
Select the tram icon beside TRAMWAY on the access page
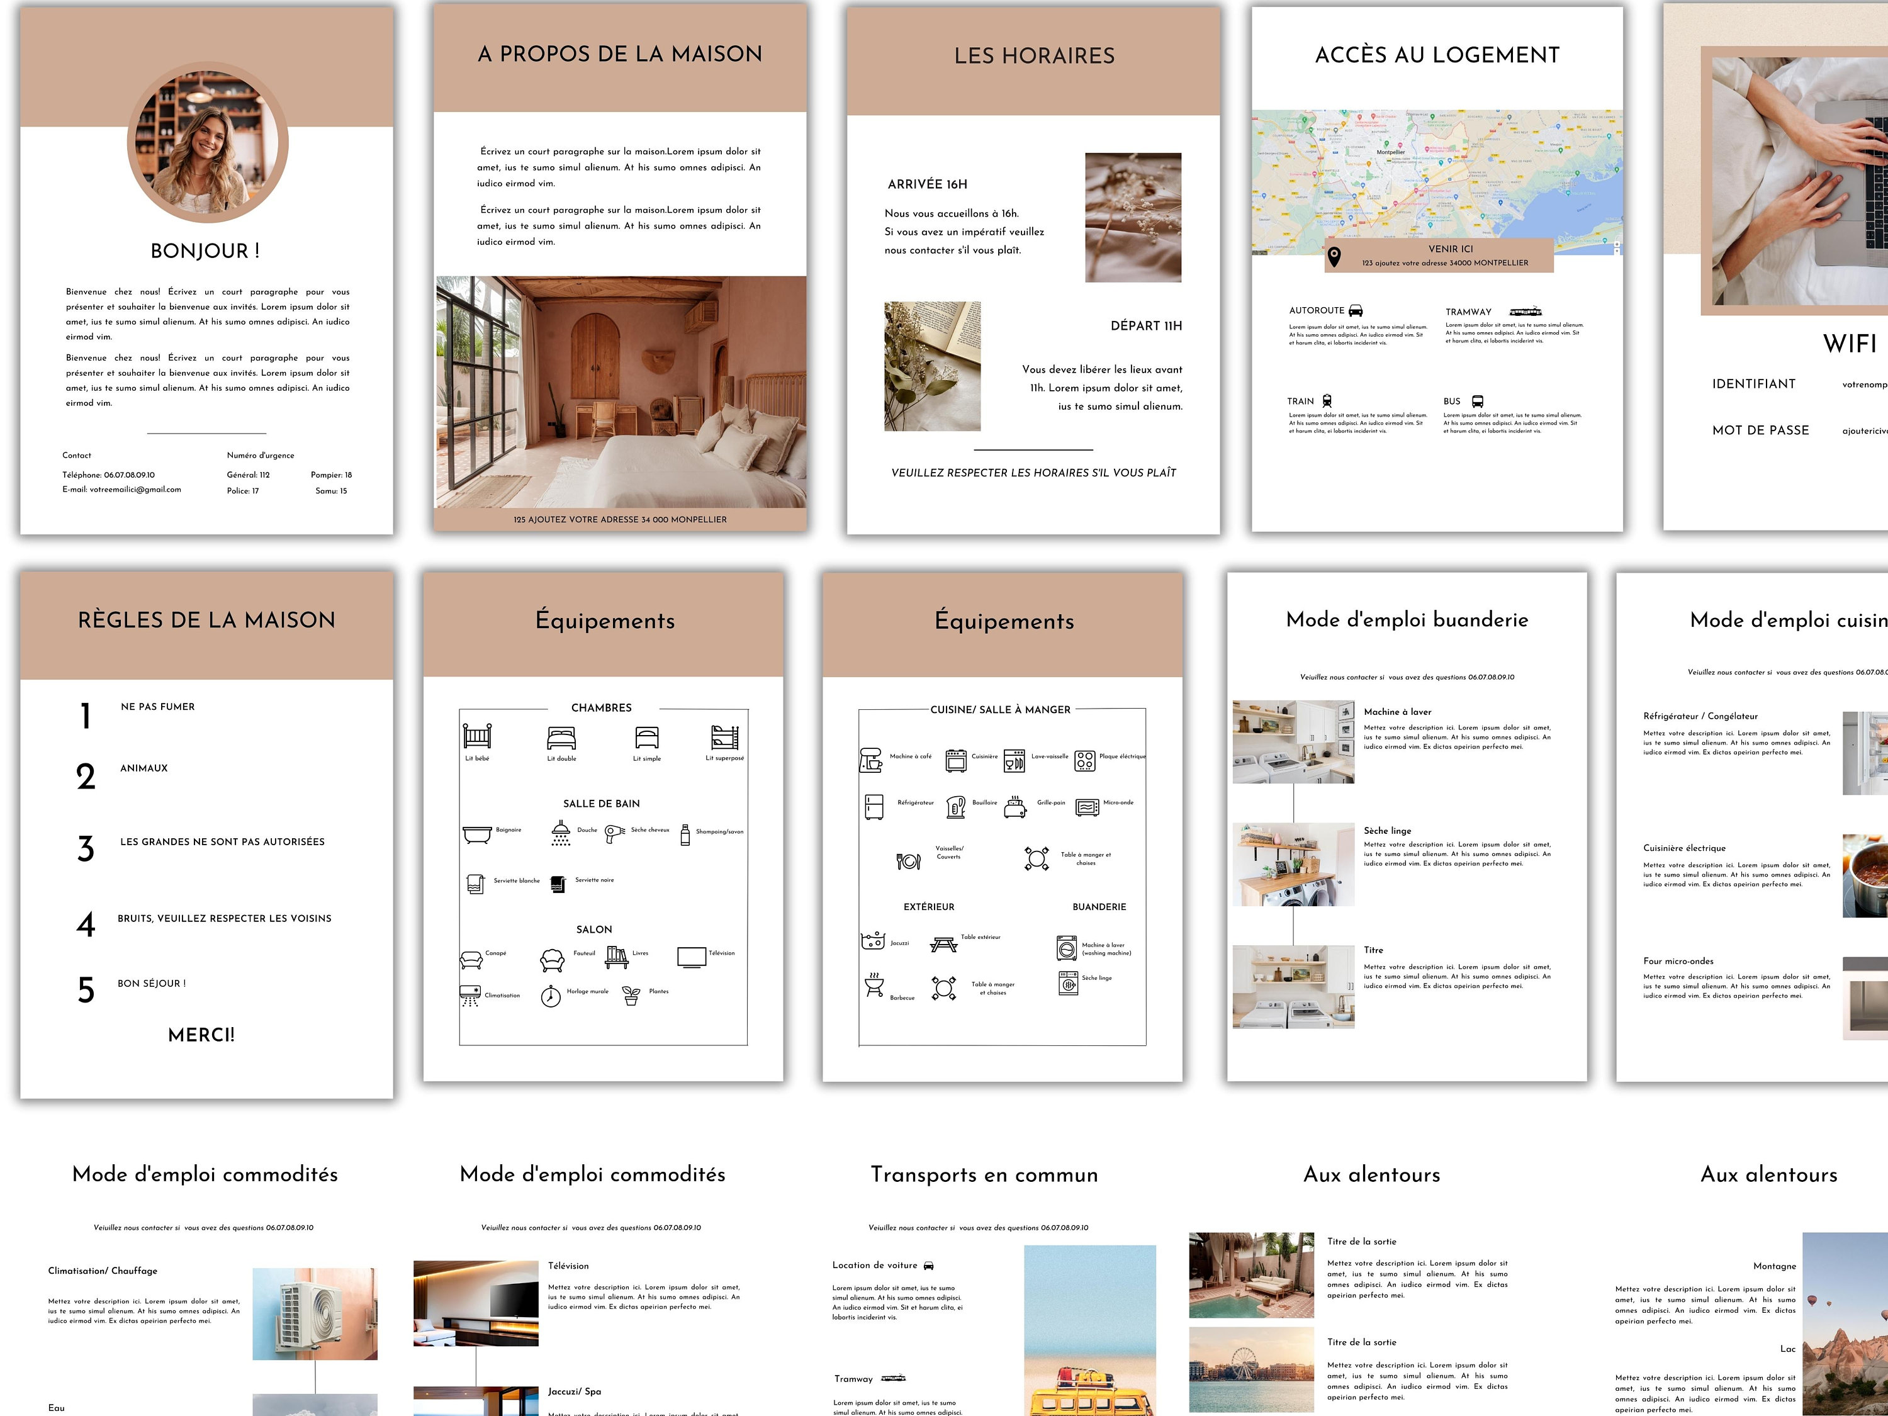(1526, 312)
